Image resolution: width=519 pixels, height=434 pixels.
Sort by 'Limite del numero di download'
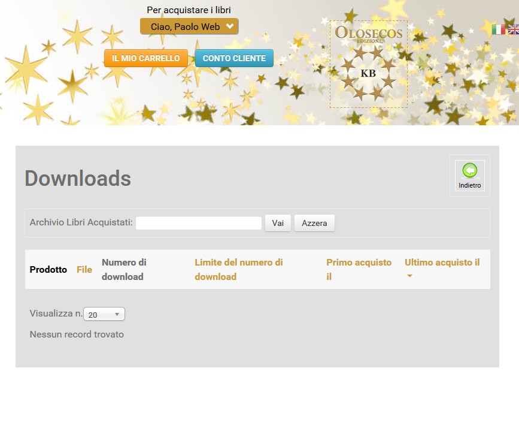pos(239,270)
